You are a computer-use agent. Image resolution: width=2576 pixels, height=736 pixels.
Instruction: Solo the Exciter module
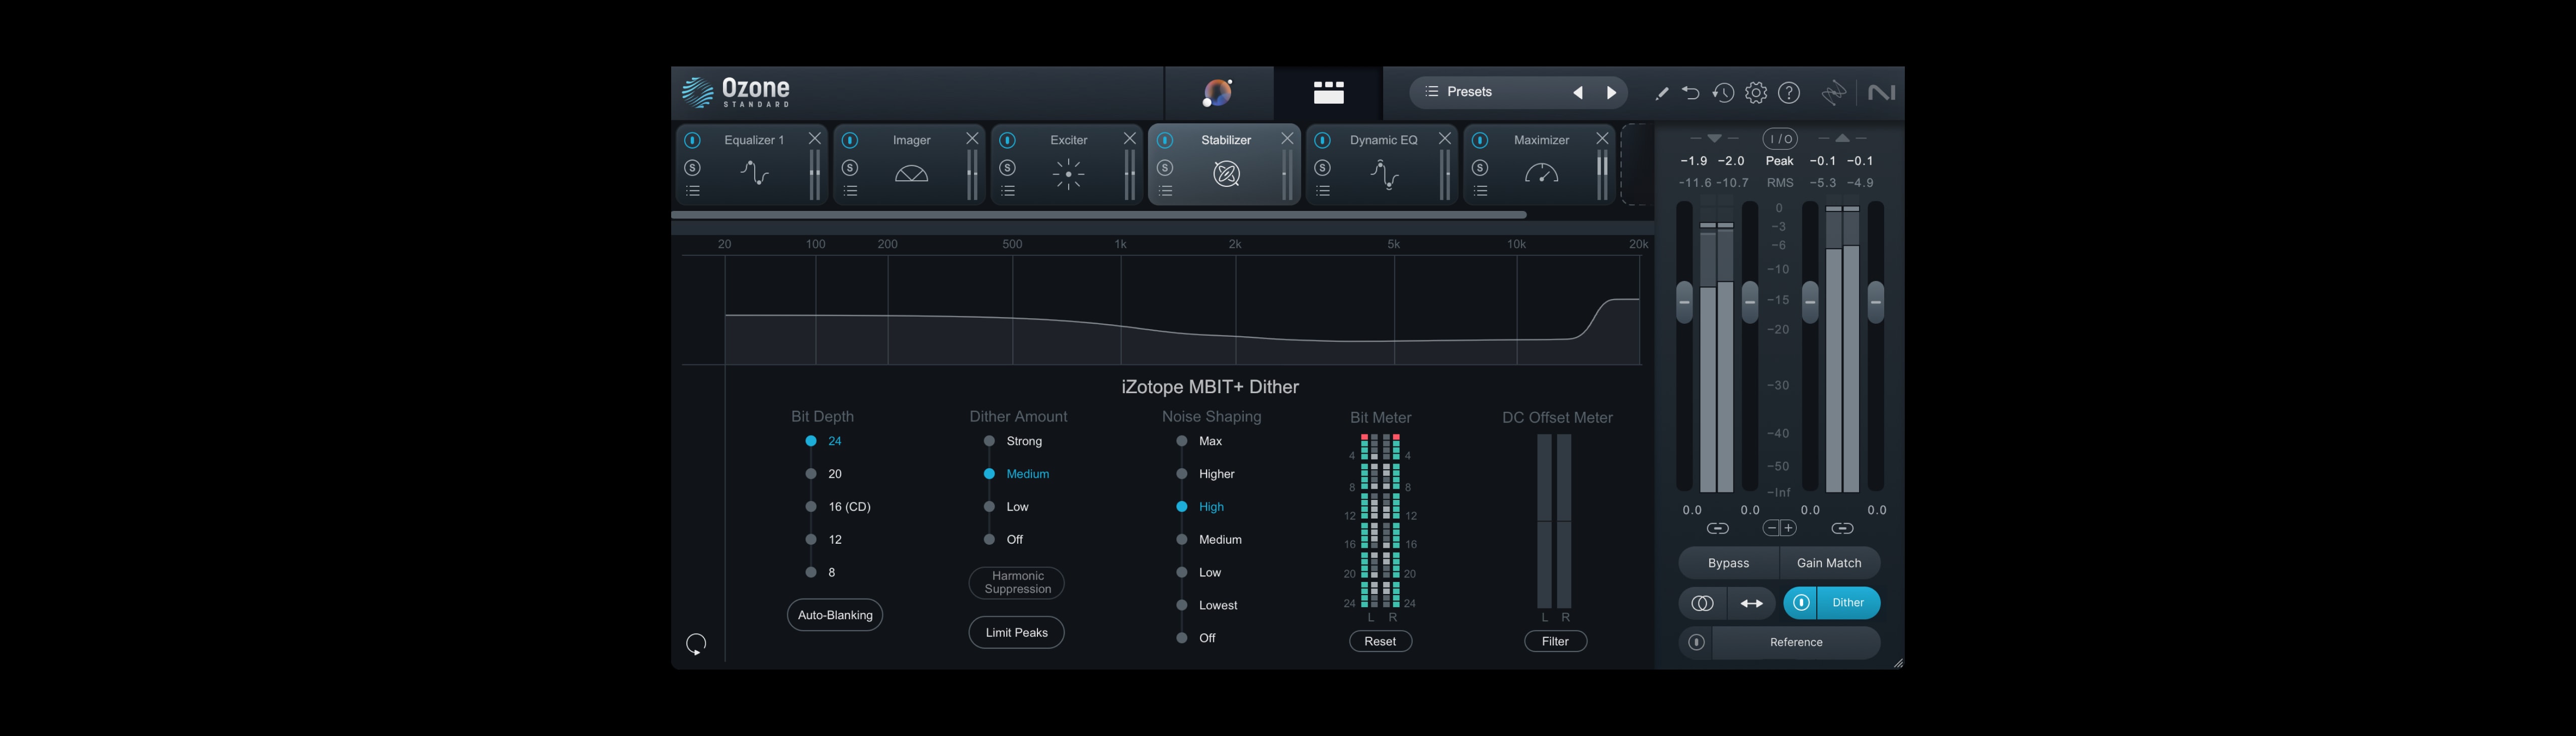coord(1008,167)
